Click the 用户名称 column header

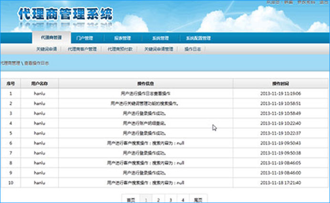coord(40,83)
